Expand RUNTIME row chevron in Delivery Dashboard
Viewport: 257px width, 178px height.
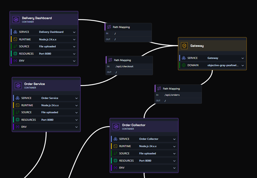(74, 40)
